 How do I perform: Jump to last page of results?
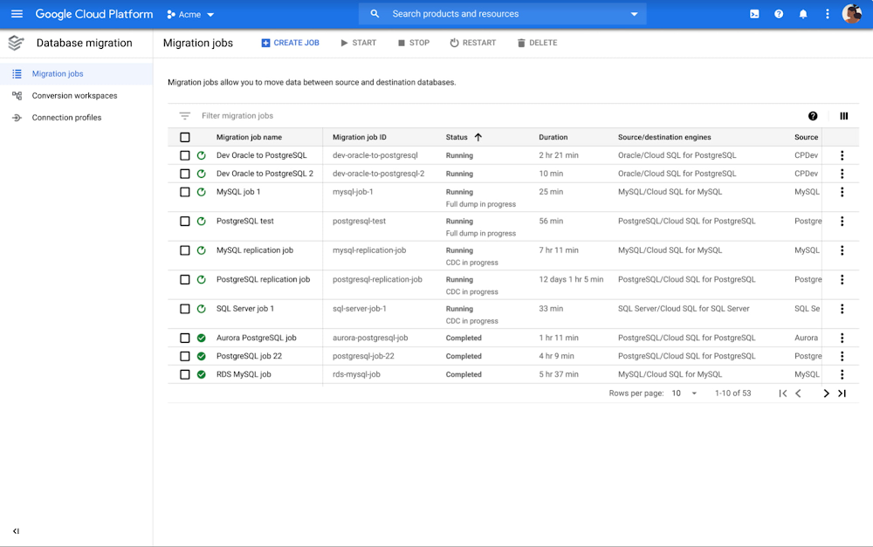pos(842,393)
